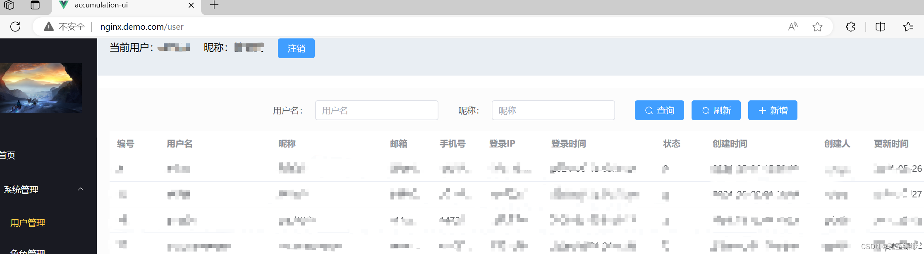Click the 登录IP column header

502,144
